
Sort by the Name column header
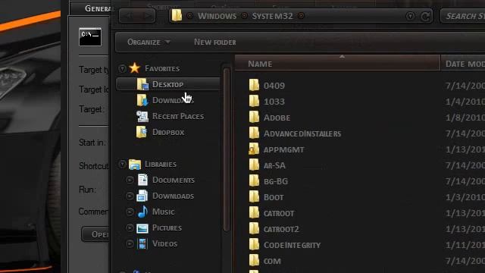pos(337,63)
